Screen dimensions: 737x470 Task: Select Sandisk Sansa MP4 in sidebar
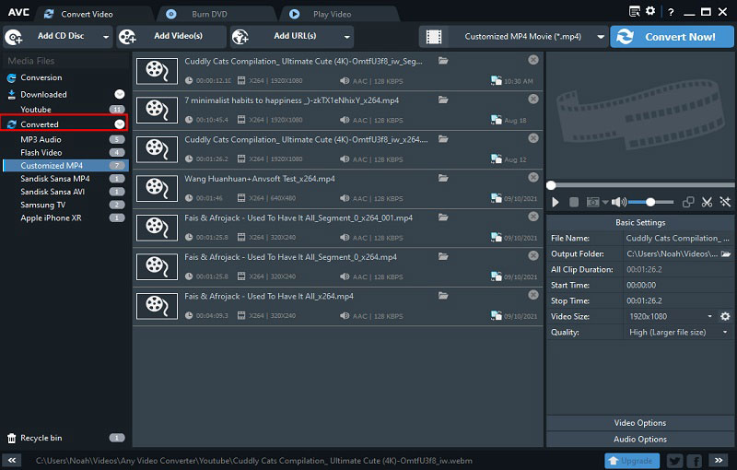tap(55, 179)
